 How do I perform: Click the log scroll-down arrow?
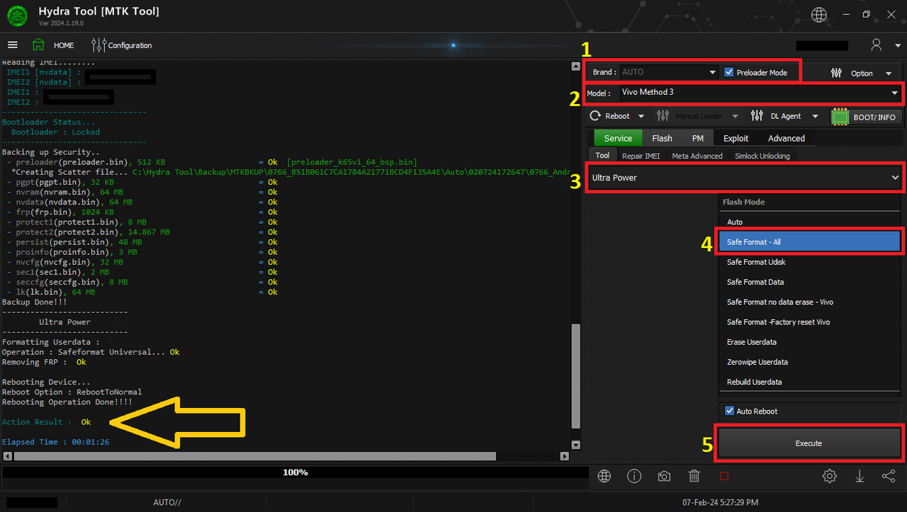click(x=575, y=445)
